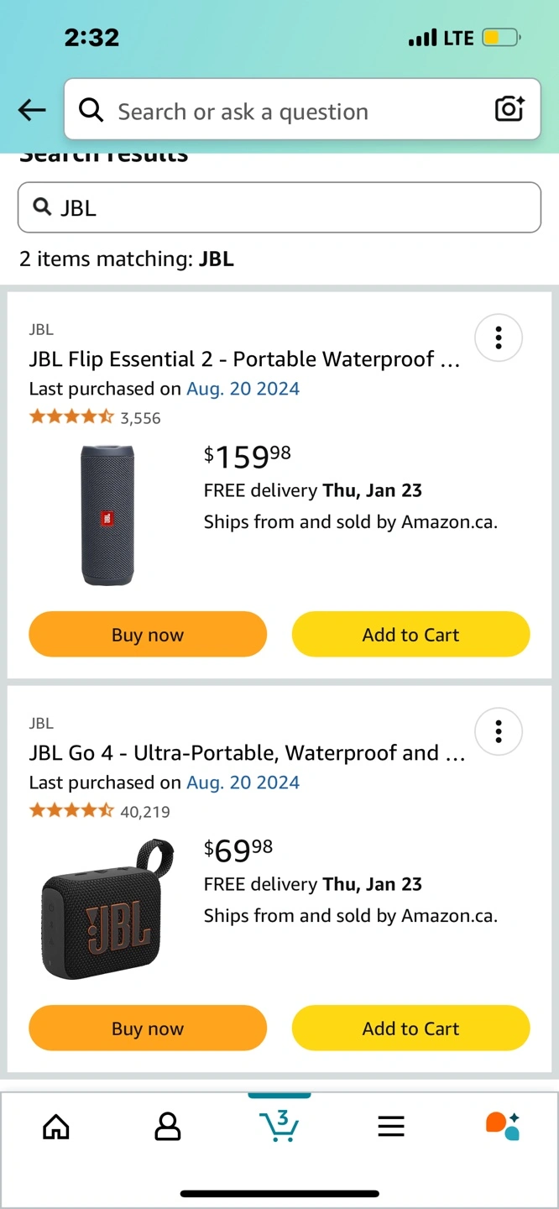The image size is (559, 1209).
Task: Open the hamburger menu icon
Action: click(391, 1126)
